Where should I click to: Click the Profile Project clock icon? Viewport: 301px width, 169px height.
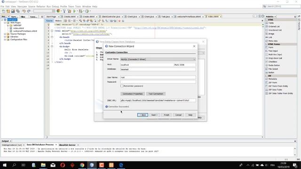[x=87, y=11]
